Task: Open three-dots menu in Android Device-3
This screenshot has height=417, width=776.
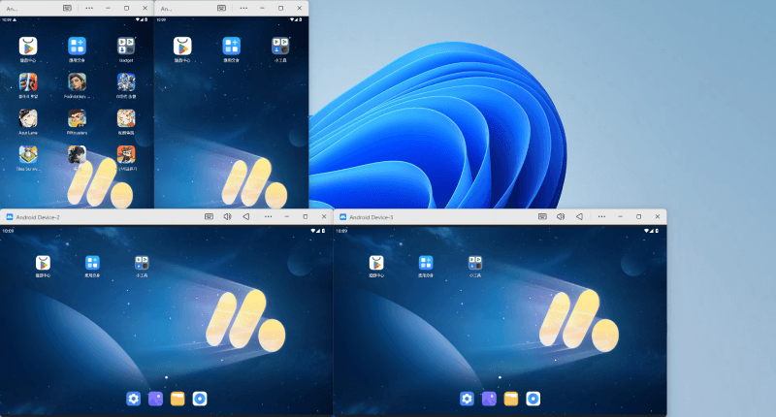Action: tap(601, 216)
